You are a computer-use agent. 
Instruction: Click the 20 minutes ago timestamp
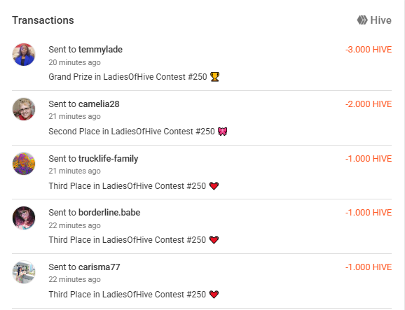74,62
